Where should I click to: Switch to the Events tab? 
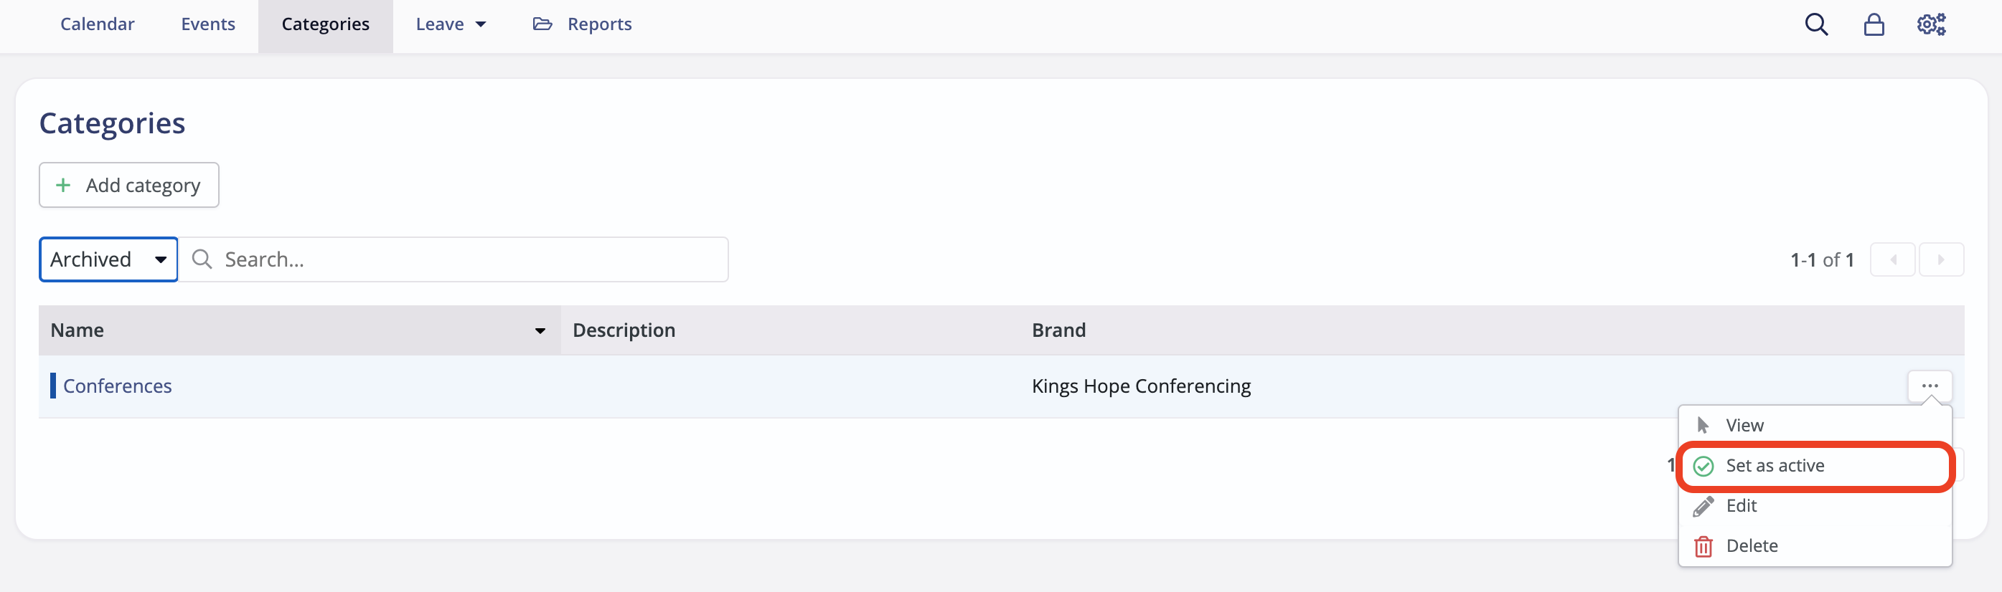click(207, 24)
